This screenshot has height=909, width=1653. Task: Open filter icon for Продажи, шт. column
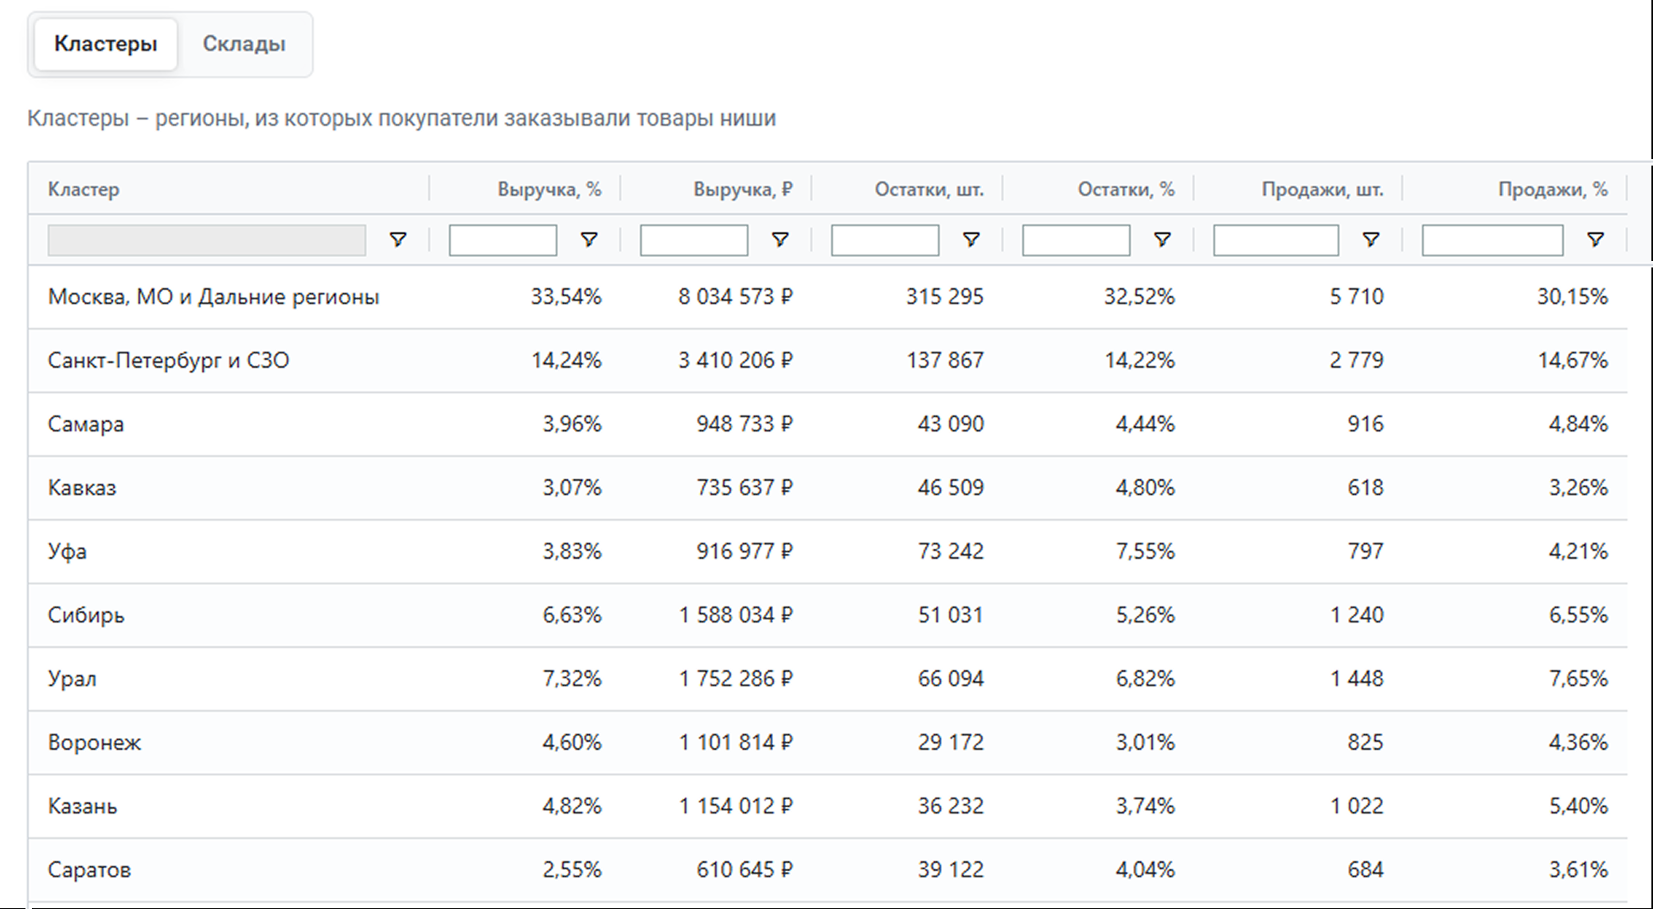pyautogui.click(x=1370, y=240)
